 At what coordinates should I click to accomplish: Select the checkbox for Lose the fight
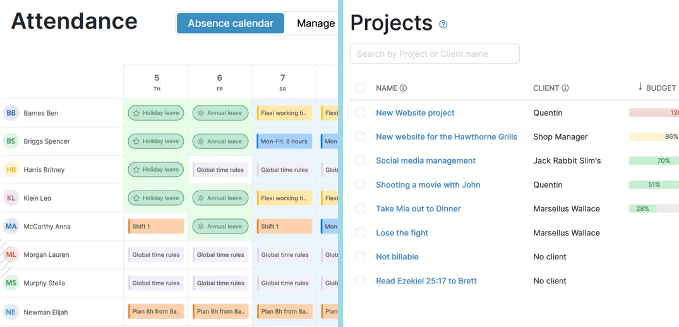(360, 233)
